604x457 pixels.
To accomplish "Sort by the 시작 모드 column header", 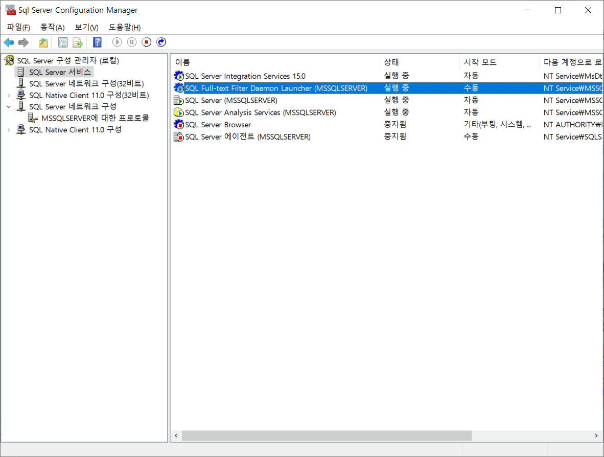I will 499,62.
